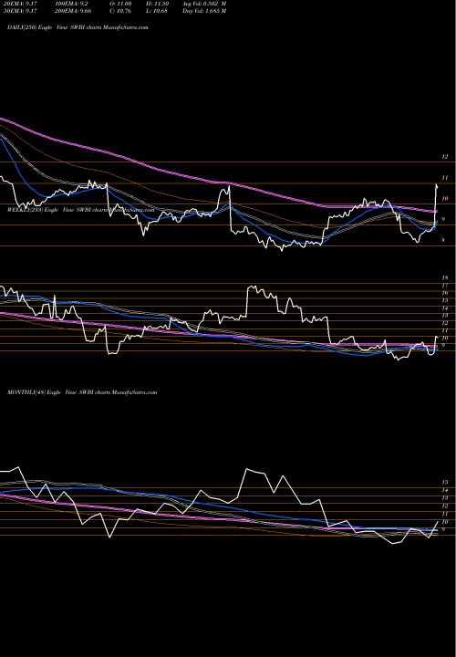Click the high price H: 11.59
Image resolution: width=456 pixels, height=657 pixels.
(157, 4)
